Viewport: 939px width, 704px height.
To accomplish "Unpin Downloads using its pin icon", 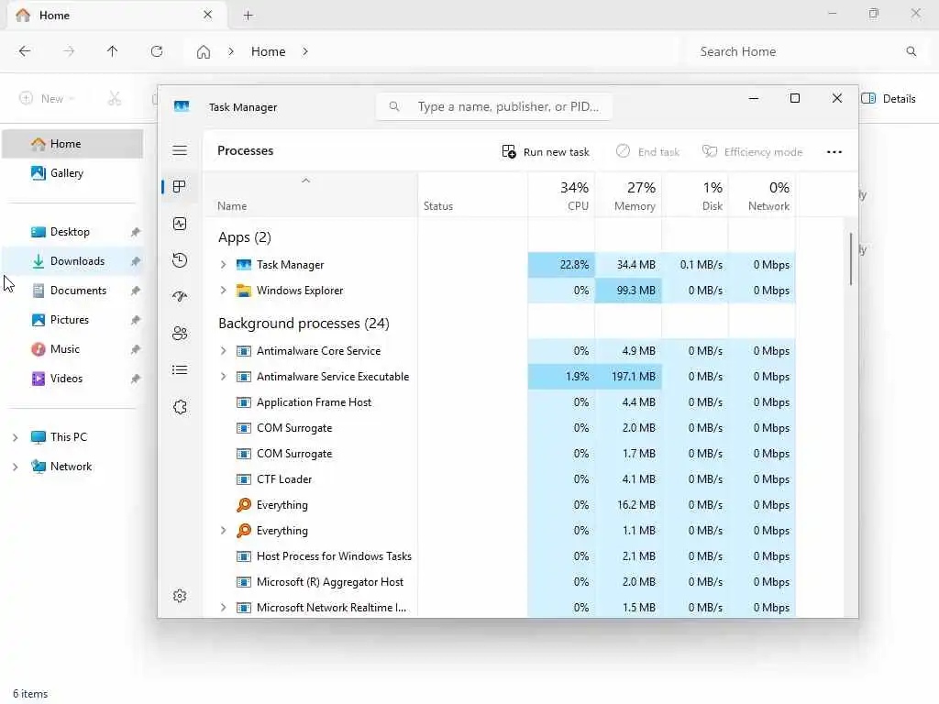I will point(136,261).
